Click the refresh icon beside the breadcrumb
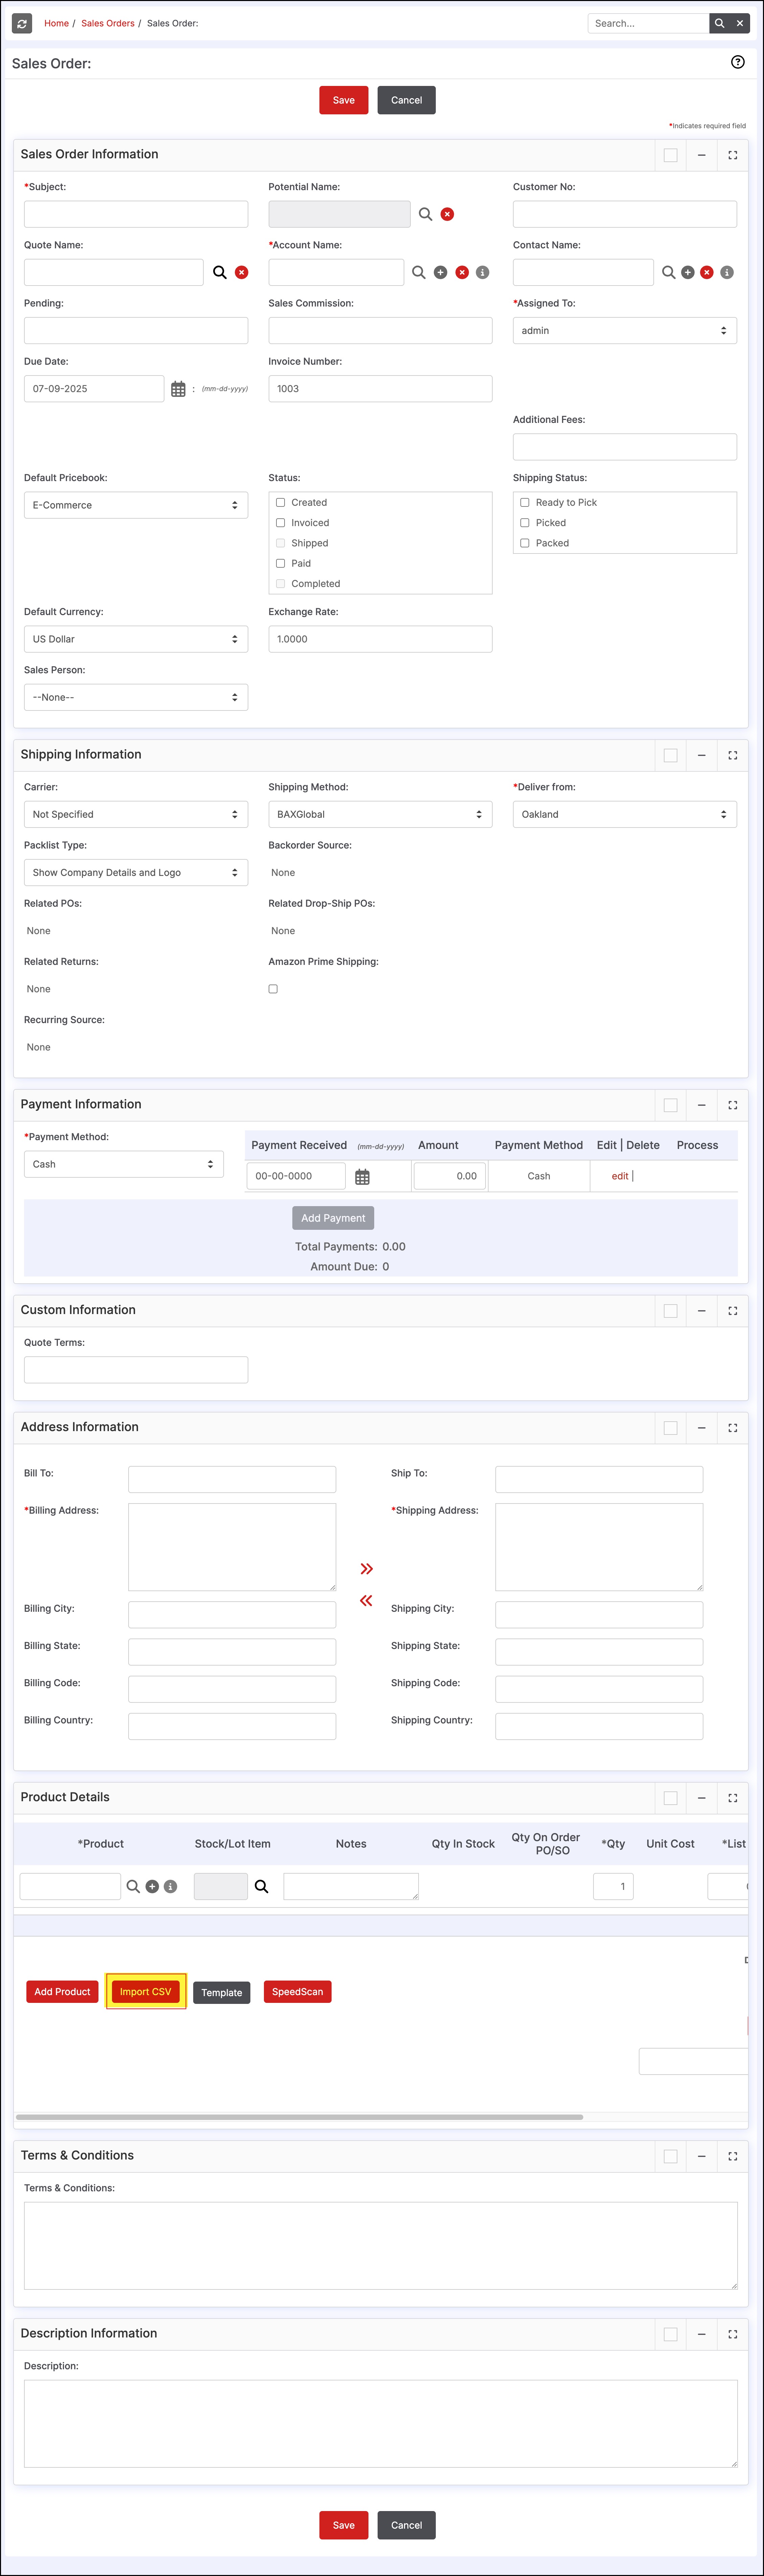Image resolution: width=764 pixels, height=2576 pixels. click(x=22, y=23)
